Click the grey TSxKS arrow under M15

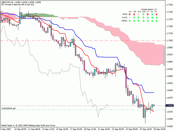tap(138, 14)
